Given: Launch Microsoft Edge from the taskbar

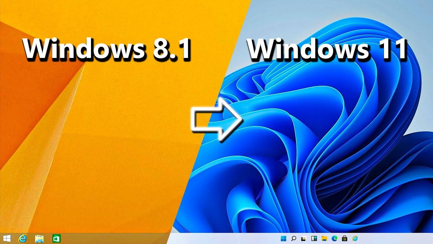Looking at the screenshot, I should pos(334,239).
